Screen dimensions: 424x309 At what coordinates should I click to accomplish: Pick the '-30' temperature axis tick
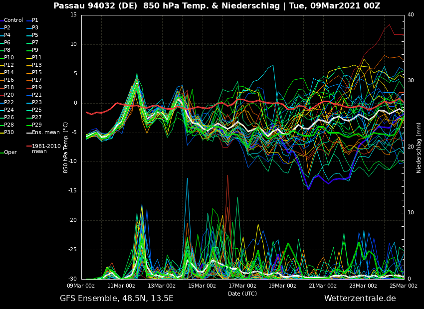pyautogui.click(x=72, y=279)
